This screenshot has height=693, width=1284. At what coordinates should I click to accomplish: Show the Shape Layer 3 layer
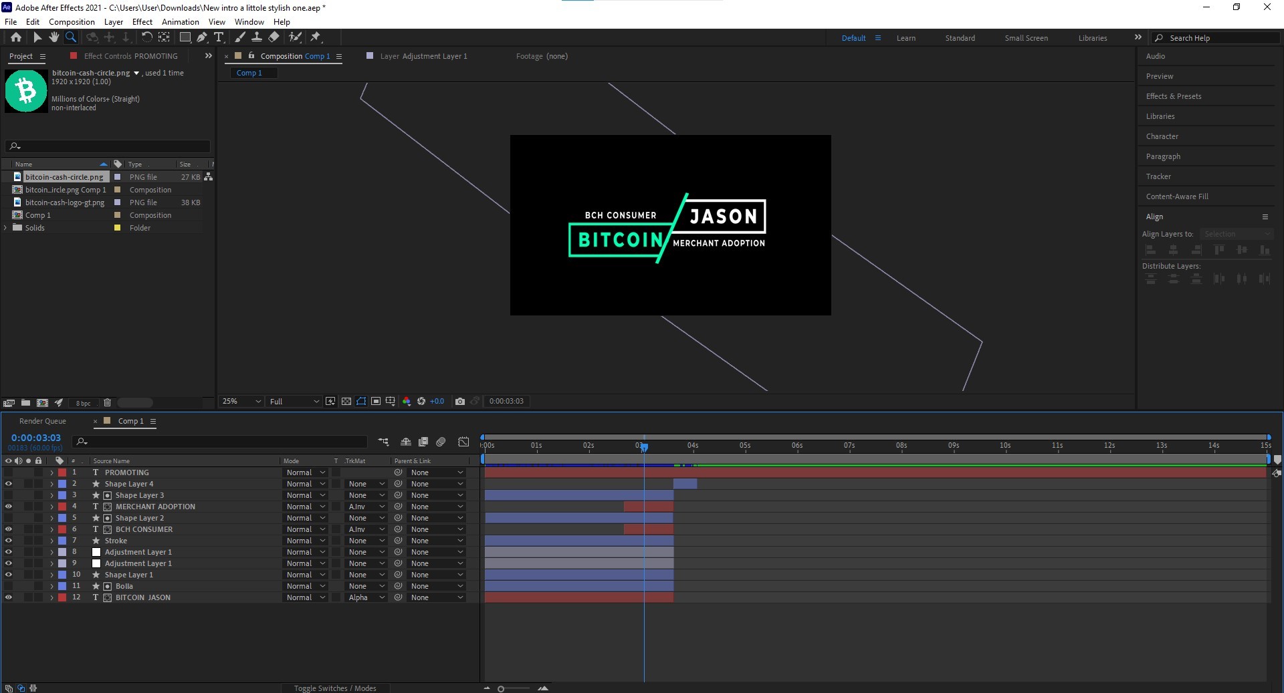coord(9,495)
